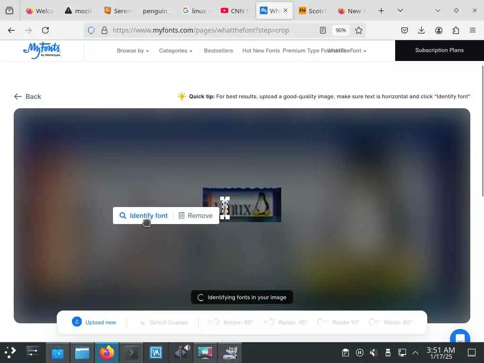Screen dimensions: 484x363
Task: Open the terminal from taskbar
Action: click(131, 353)
